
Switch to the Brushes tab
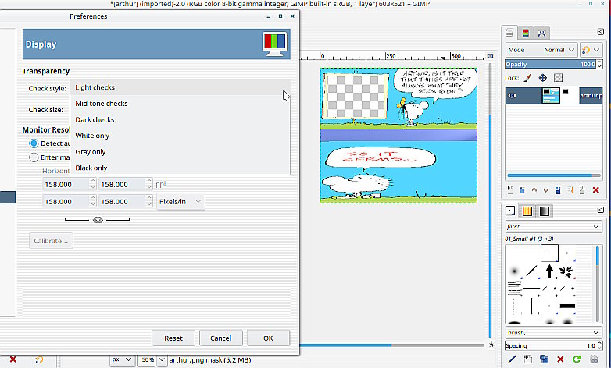[509, 211]
